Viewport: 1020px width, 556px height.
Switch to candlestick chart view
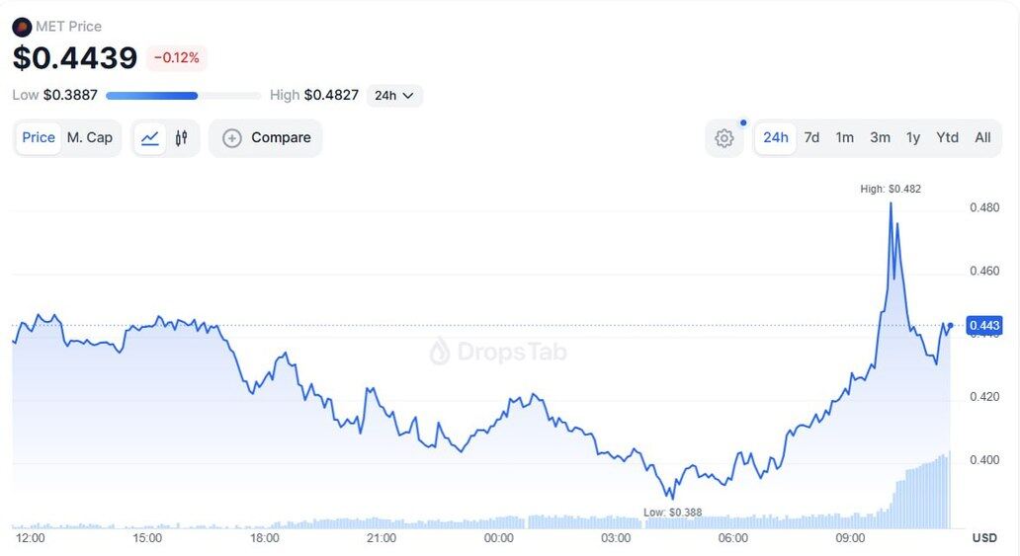(x=181, y=138)
